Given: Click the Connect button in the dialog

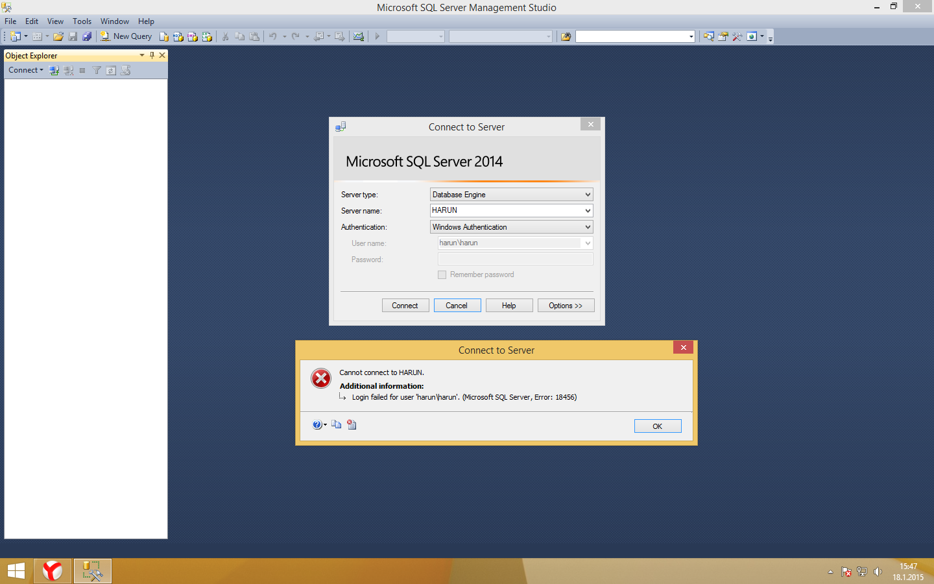Looking at the screenshot, I should (405, 306).
